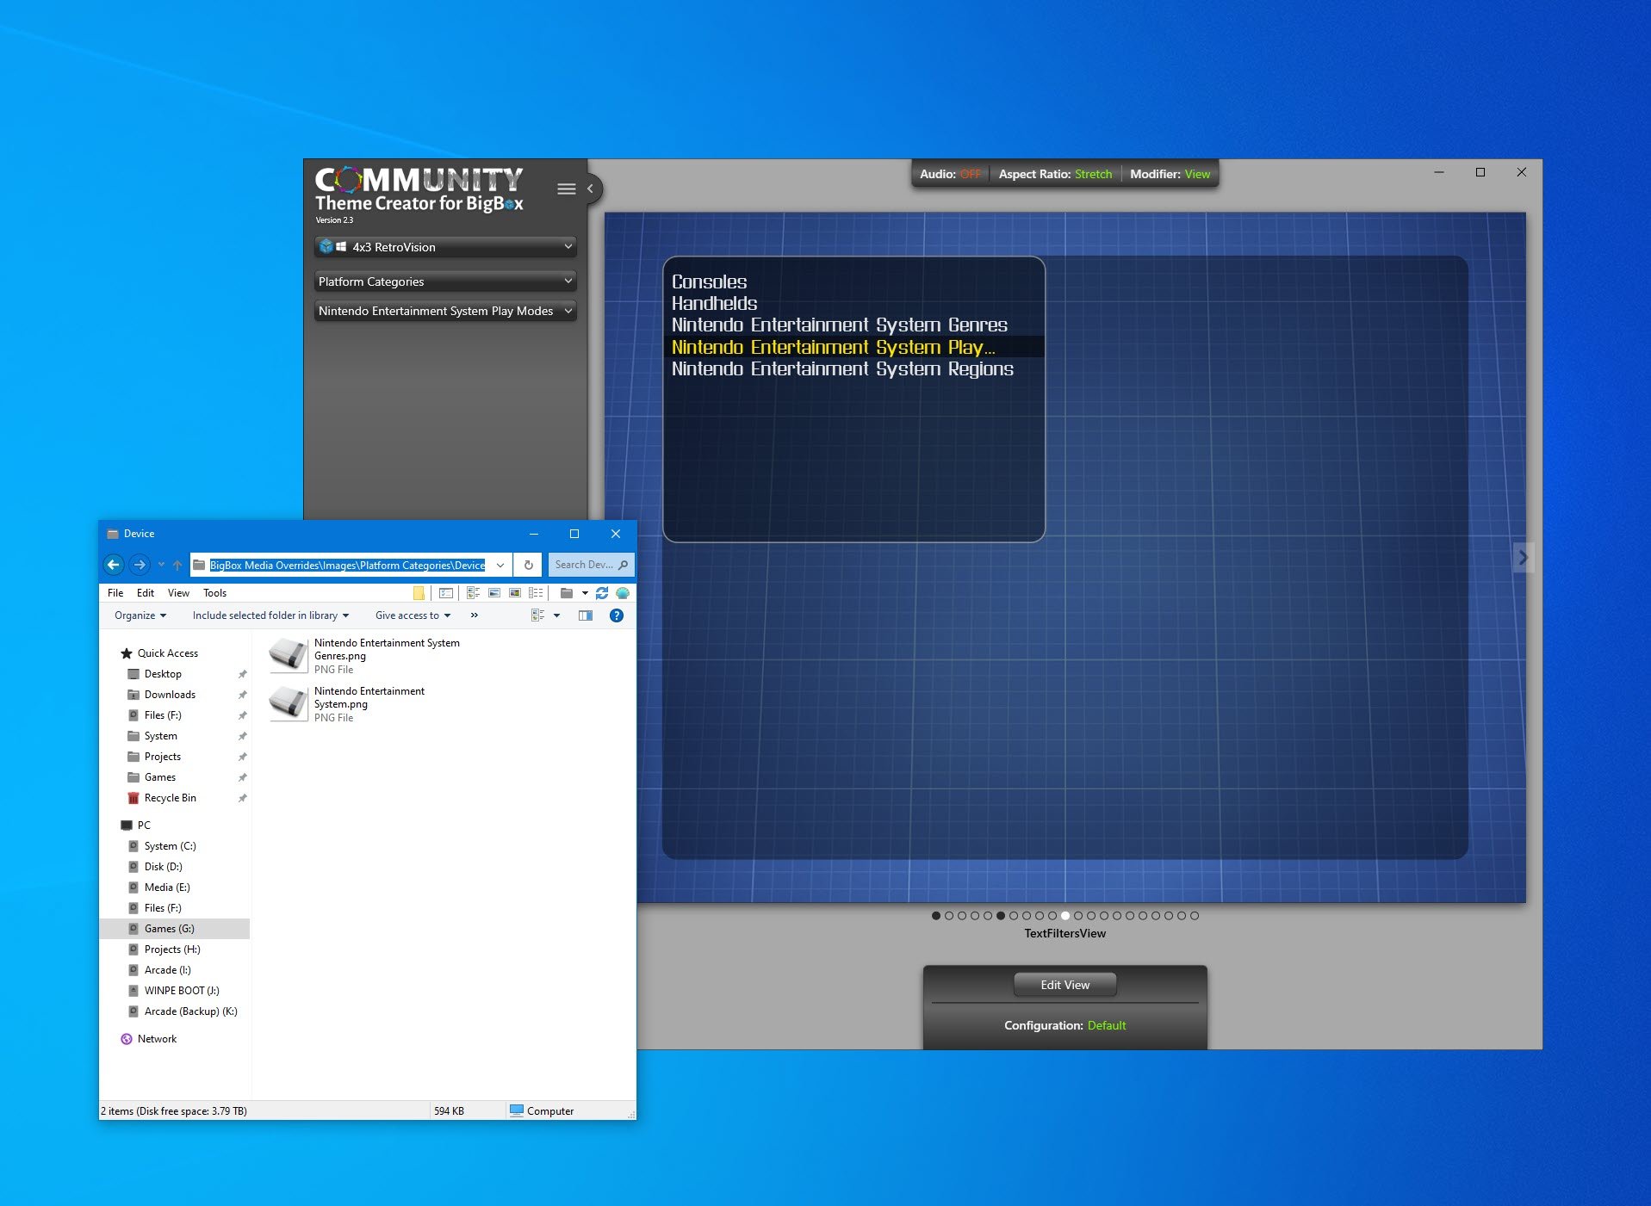Click the refresh button beside address bar
This screenshot has height=1206, width=1651.
coord(529,566)
